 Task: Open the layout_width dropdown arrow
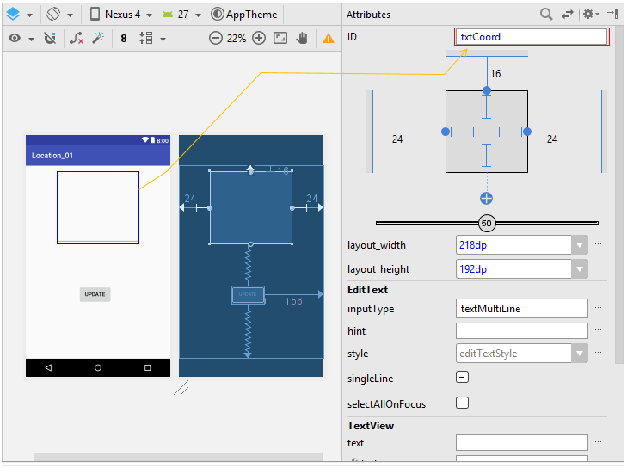(580, 245)
